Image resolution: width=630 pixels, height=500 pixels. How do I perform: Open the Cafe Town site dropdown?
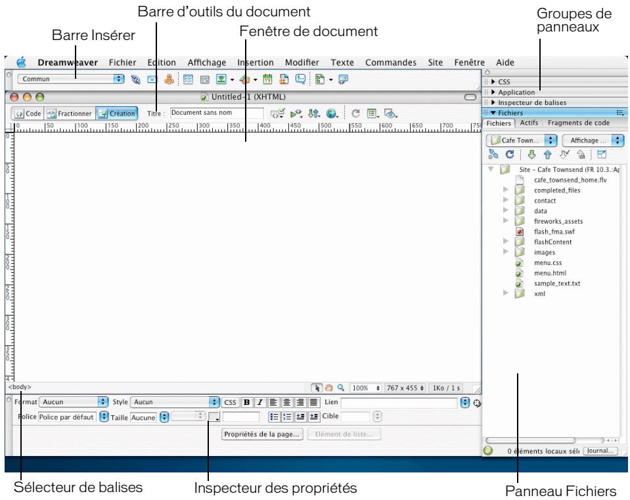point(522,140)
